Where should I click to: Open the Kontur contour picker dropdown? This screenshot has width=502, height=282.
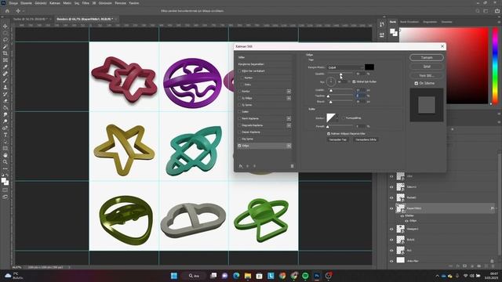(336, 118)
